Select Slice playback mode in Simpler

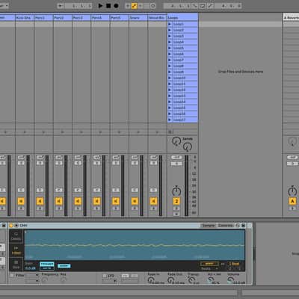pos(16,265)
